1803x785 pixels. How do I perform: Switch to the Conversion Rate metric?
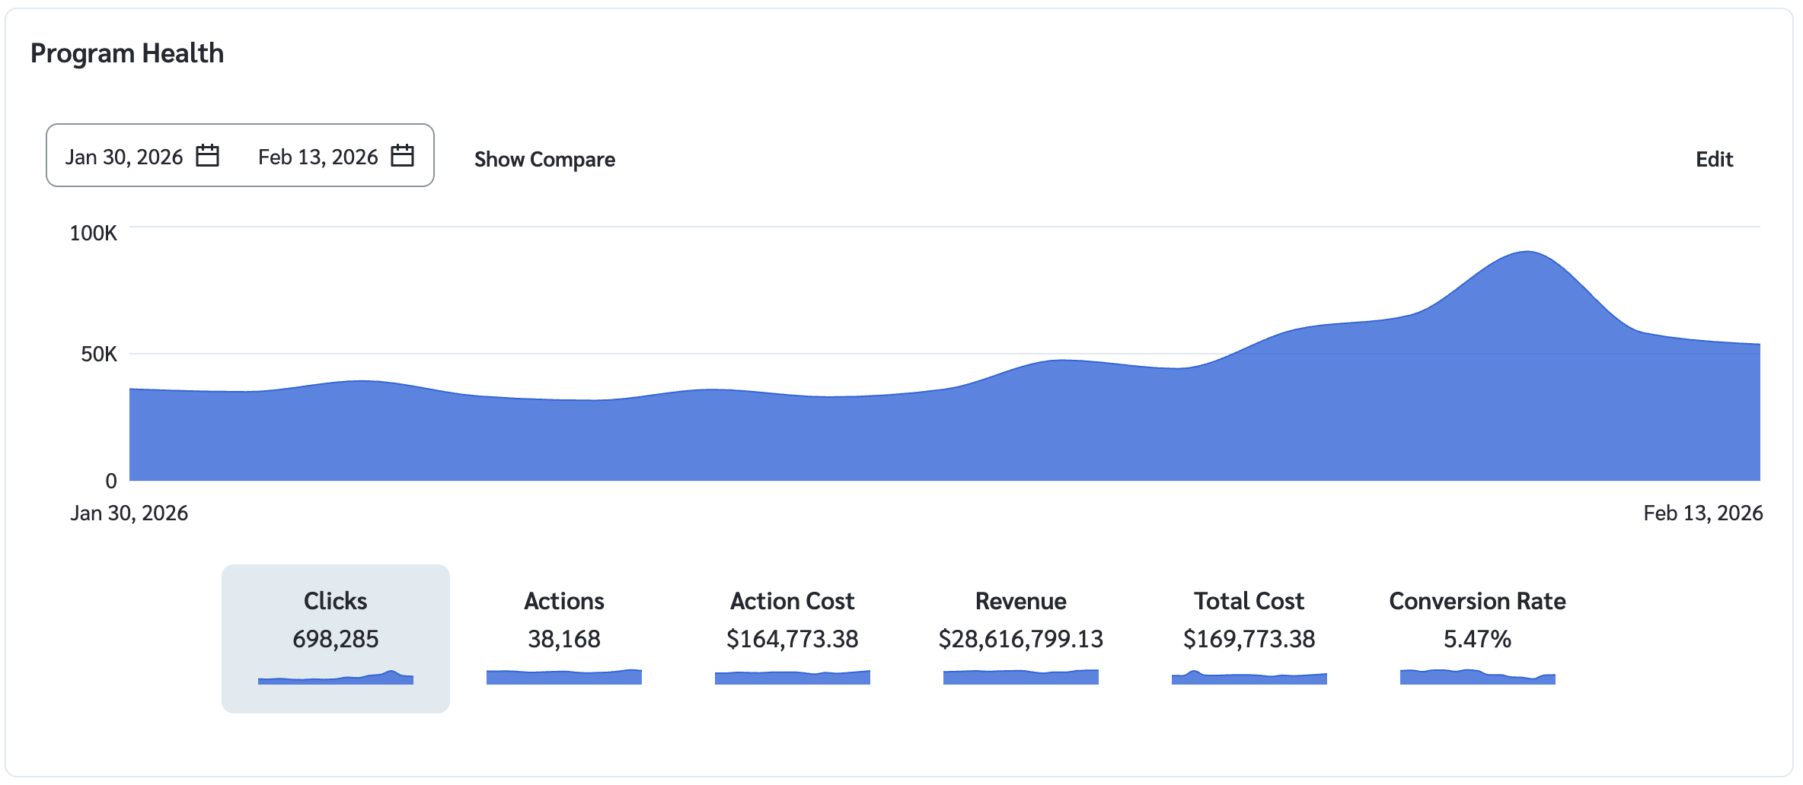click(x=1477, y=601)
